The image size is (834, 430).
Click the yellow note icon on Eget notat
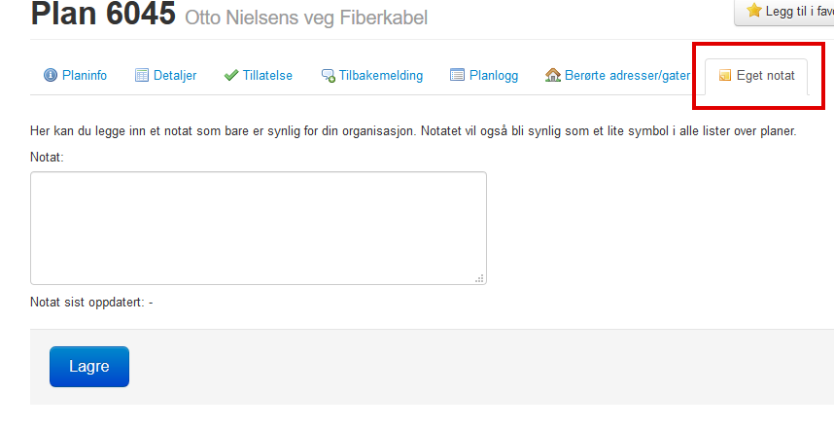[725, 75]
